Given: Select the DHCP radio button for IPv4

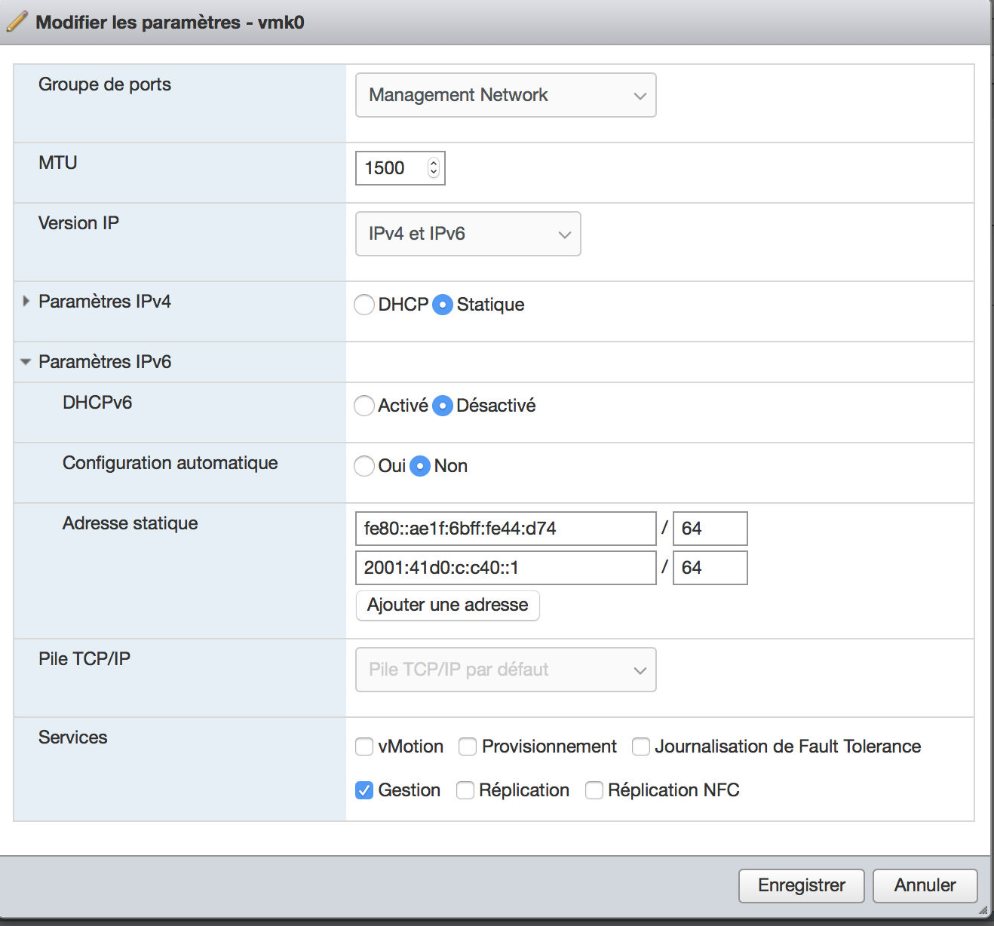Looking at the screenshot, I should coord(364,305).
